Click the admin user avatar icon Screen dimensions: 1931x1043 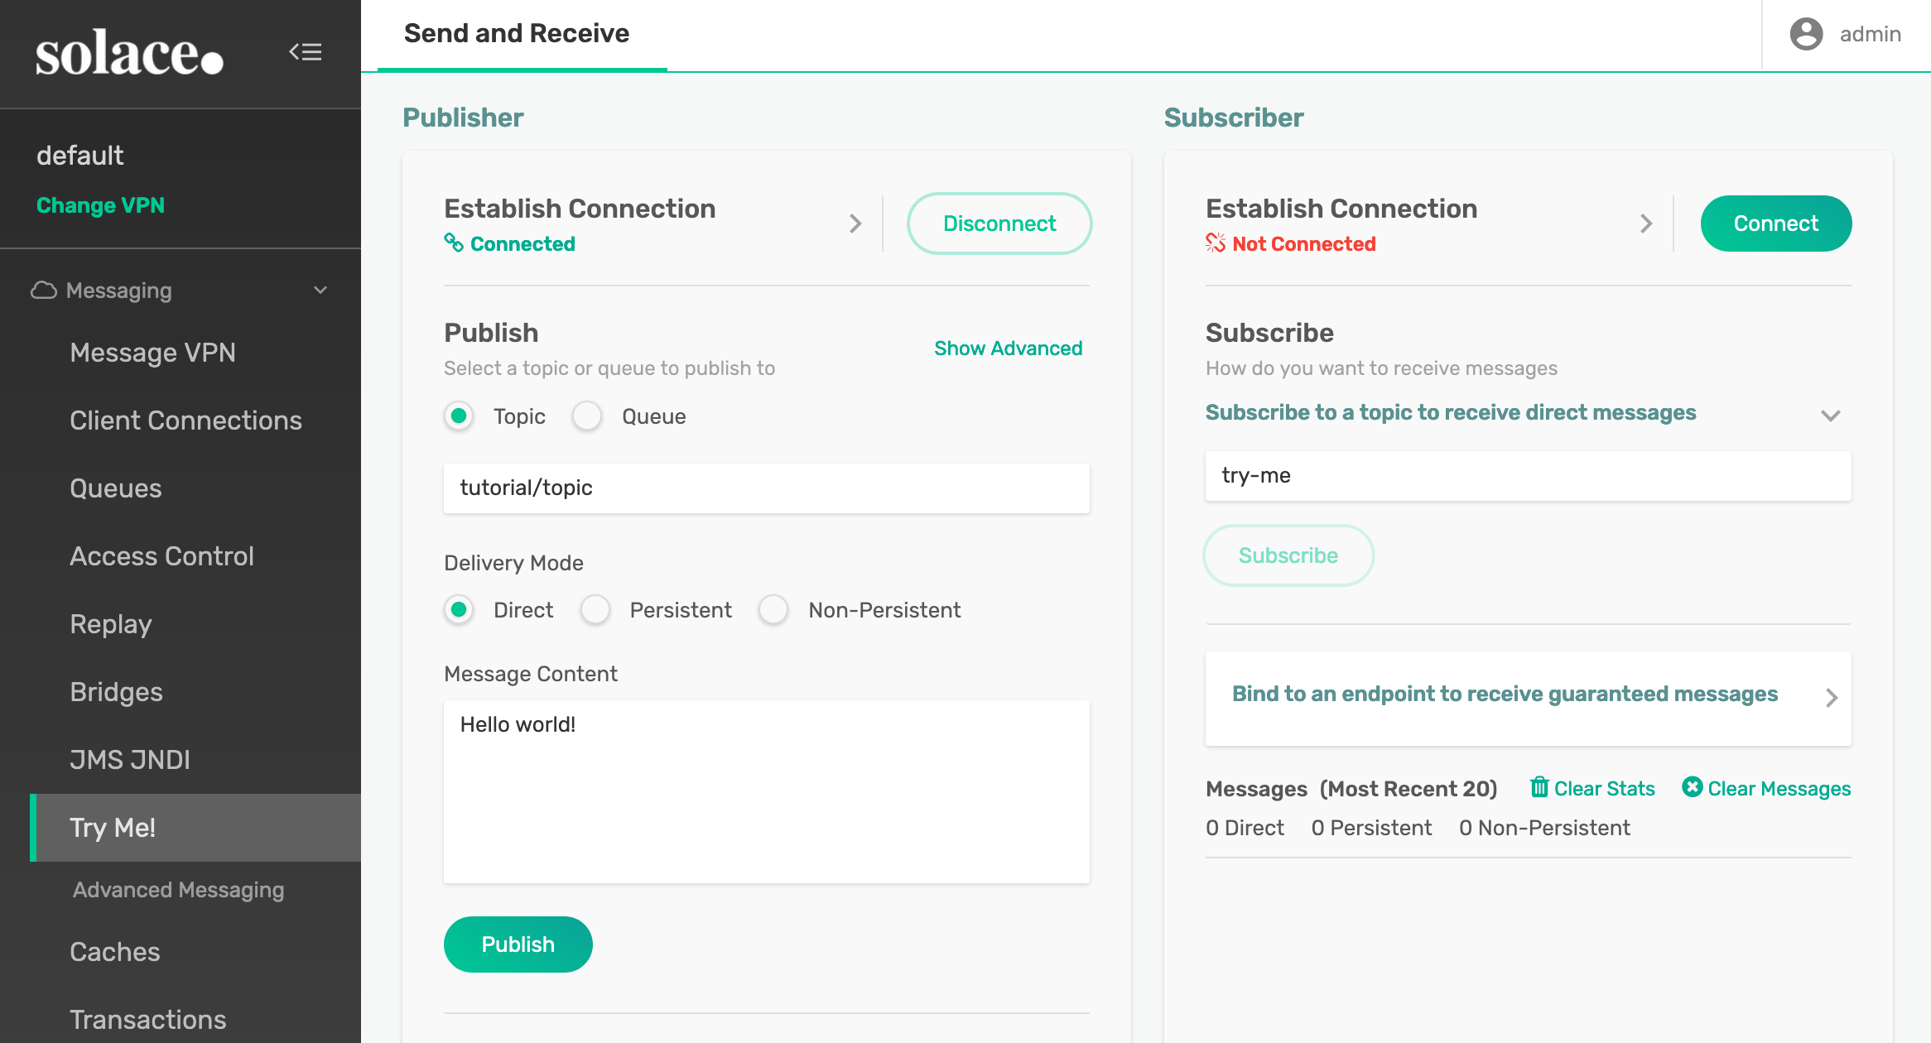click(x=1806, y=34)
